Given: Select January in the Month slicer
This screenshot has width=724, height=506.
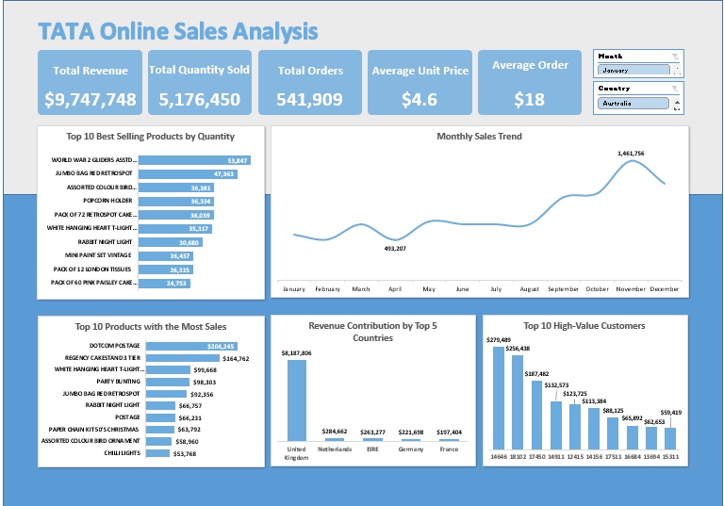Looking at the screenshot, I should tap(633, 70).
